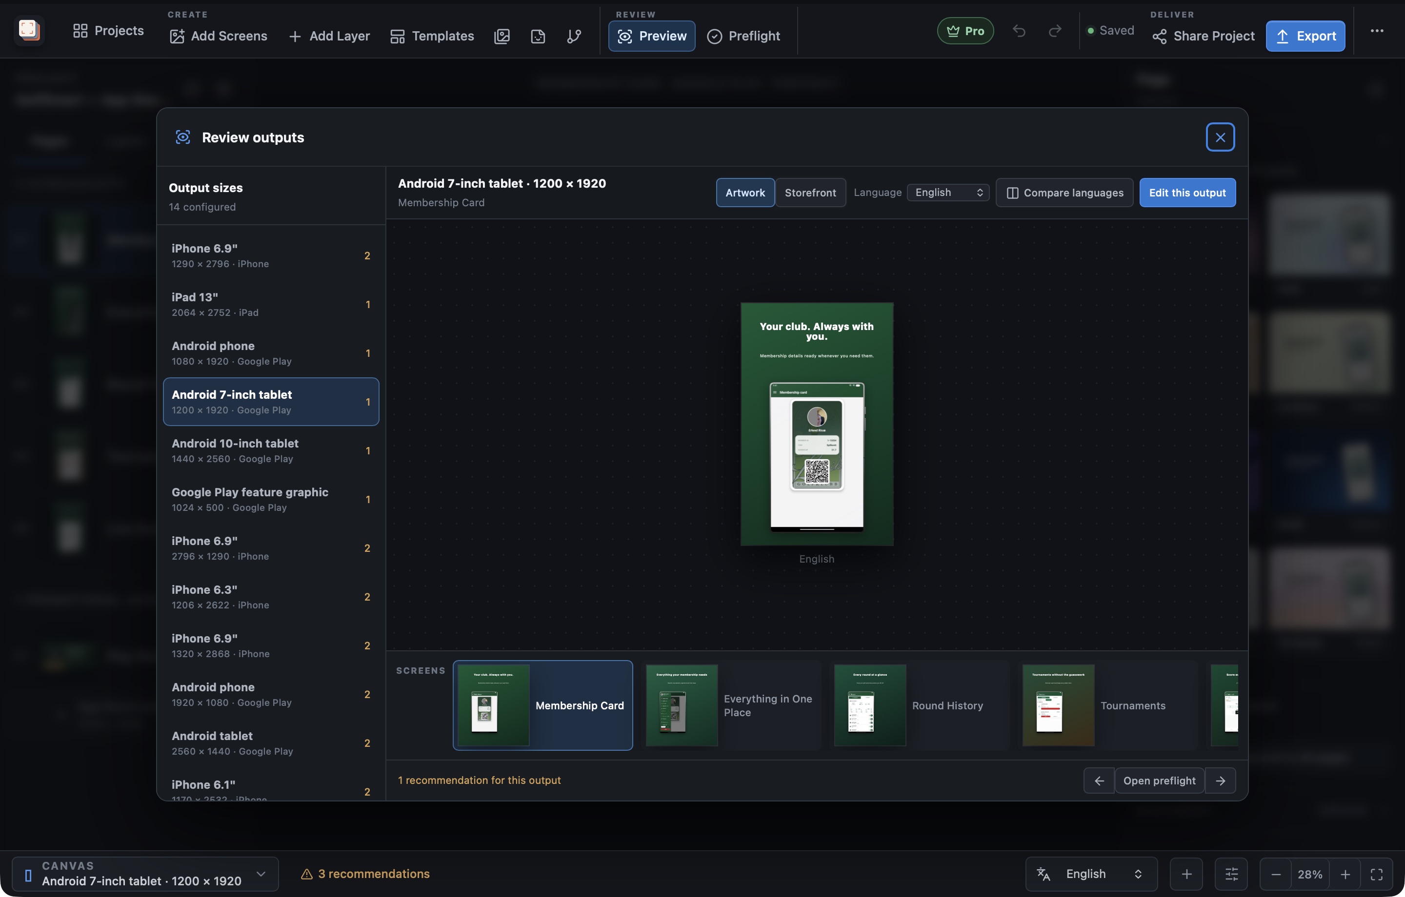
Task: Select the Round History screen
Action: pyautogui.click(x=920, y=705)
